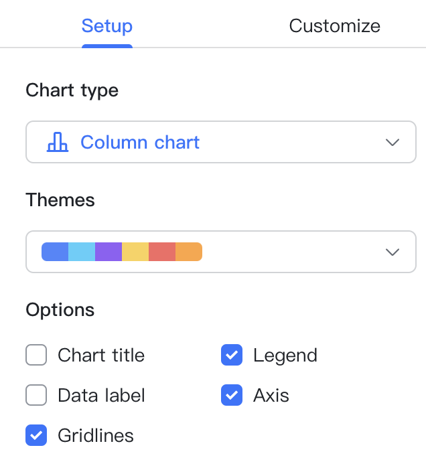Switch to the Setup tab
The width and height of the screenshot is (426, 470).
coord(107,26)
